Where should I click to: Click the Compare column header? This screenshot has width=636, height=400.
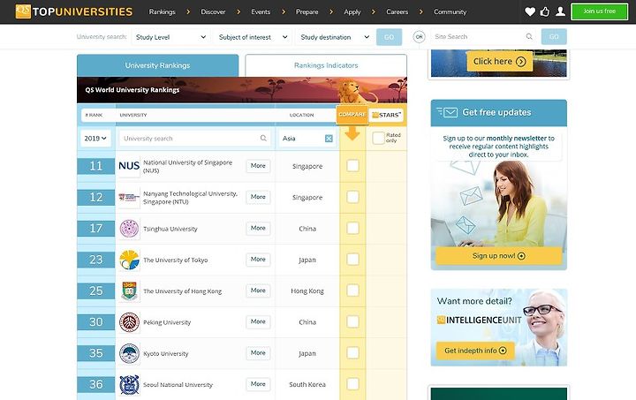352,115
